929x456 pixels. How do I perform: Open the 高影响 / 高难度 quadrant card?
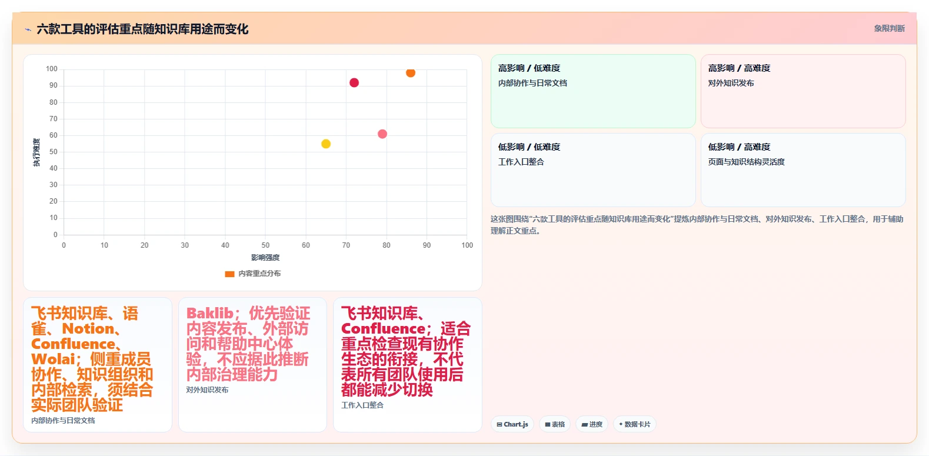[803, 91]
